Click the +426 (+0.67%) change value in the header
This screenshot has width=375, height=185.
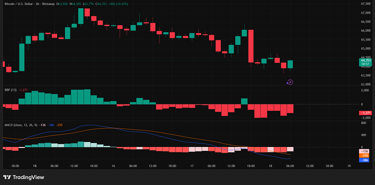pos(118,4)
